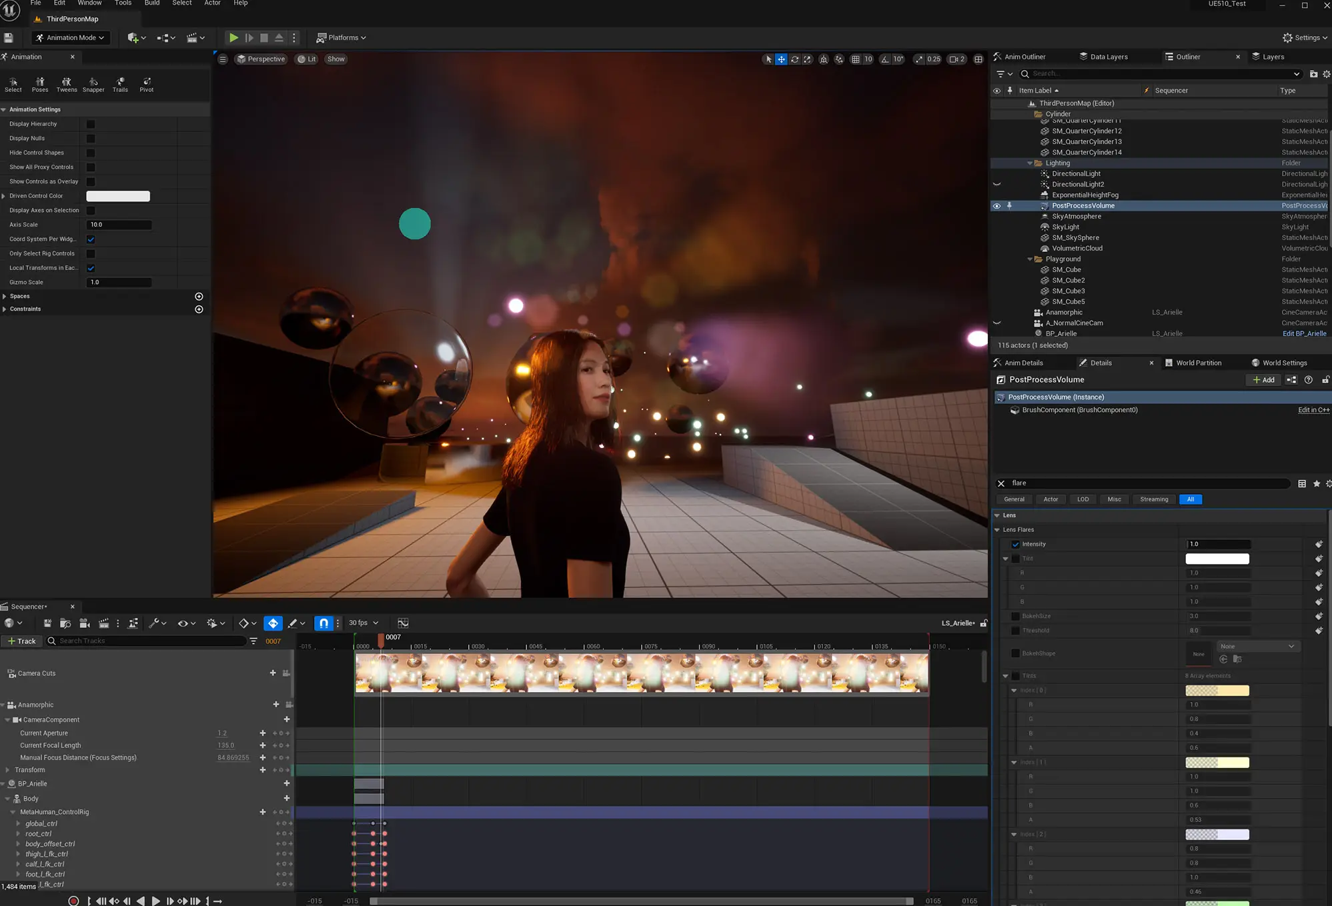
Task: Click the viewport rotate gizmo icon
Action: [794, 59]
